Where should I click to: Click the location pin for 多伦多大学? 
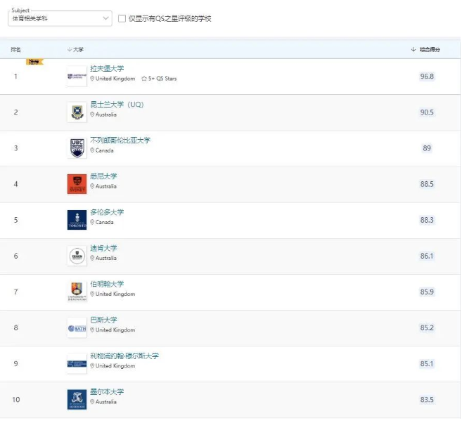(92, 222)
